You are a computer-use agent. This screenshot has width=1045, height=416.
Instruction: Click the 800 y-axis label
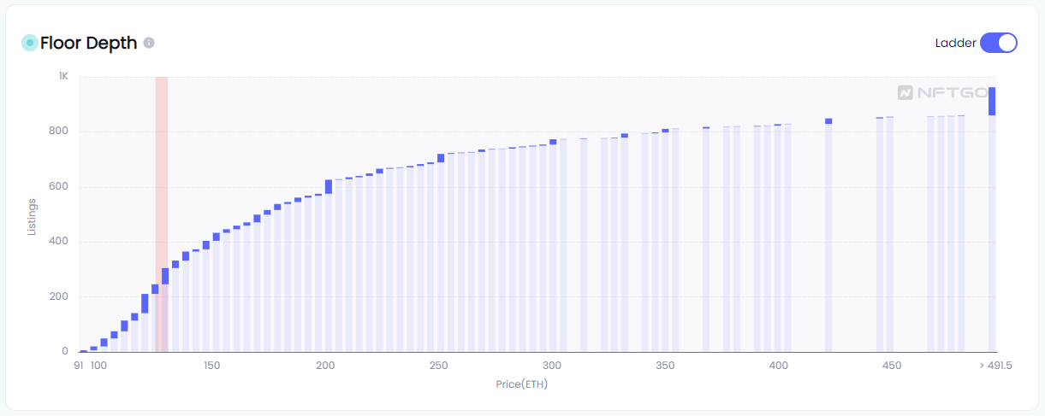pyautogui.click(x=59, y=132)
